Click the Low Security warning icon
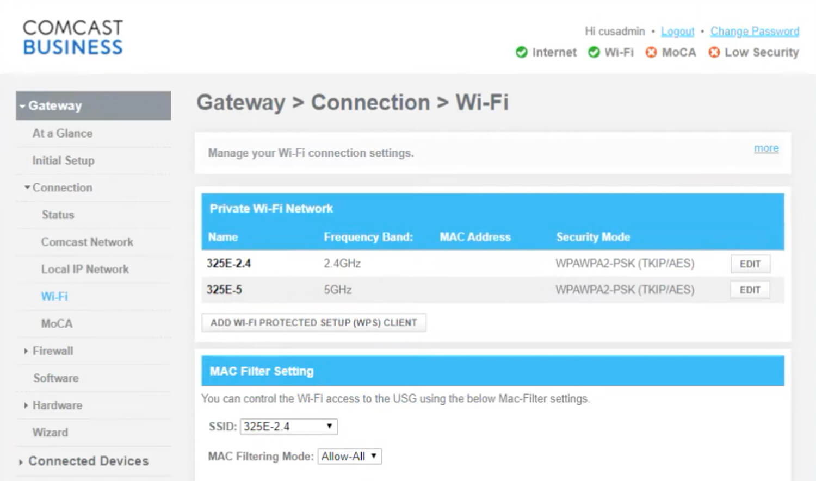The height and width of the screenshot is (481, 816). pyautogui.click(x=714, y=52)
